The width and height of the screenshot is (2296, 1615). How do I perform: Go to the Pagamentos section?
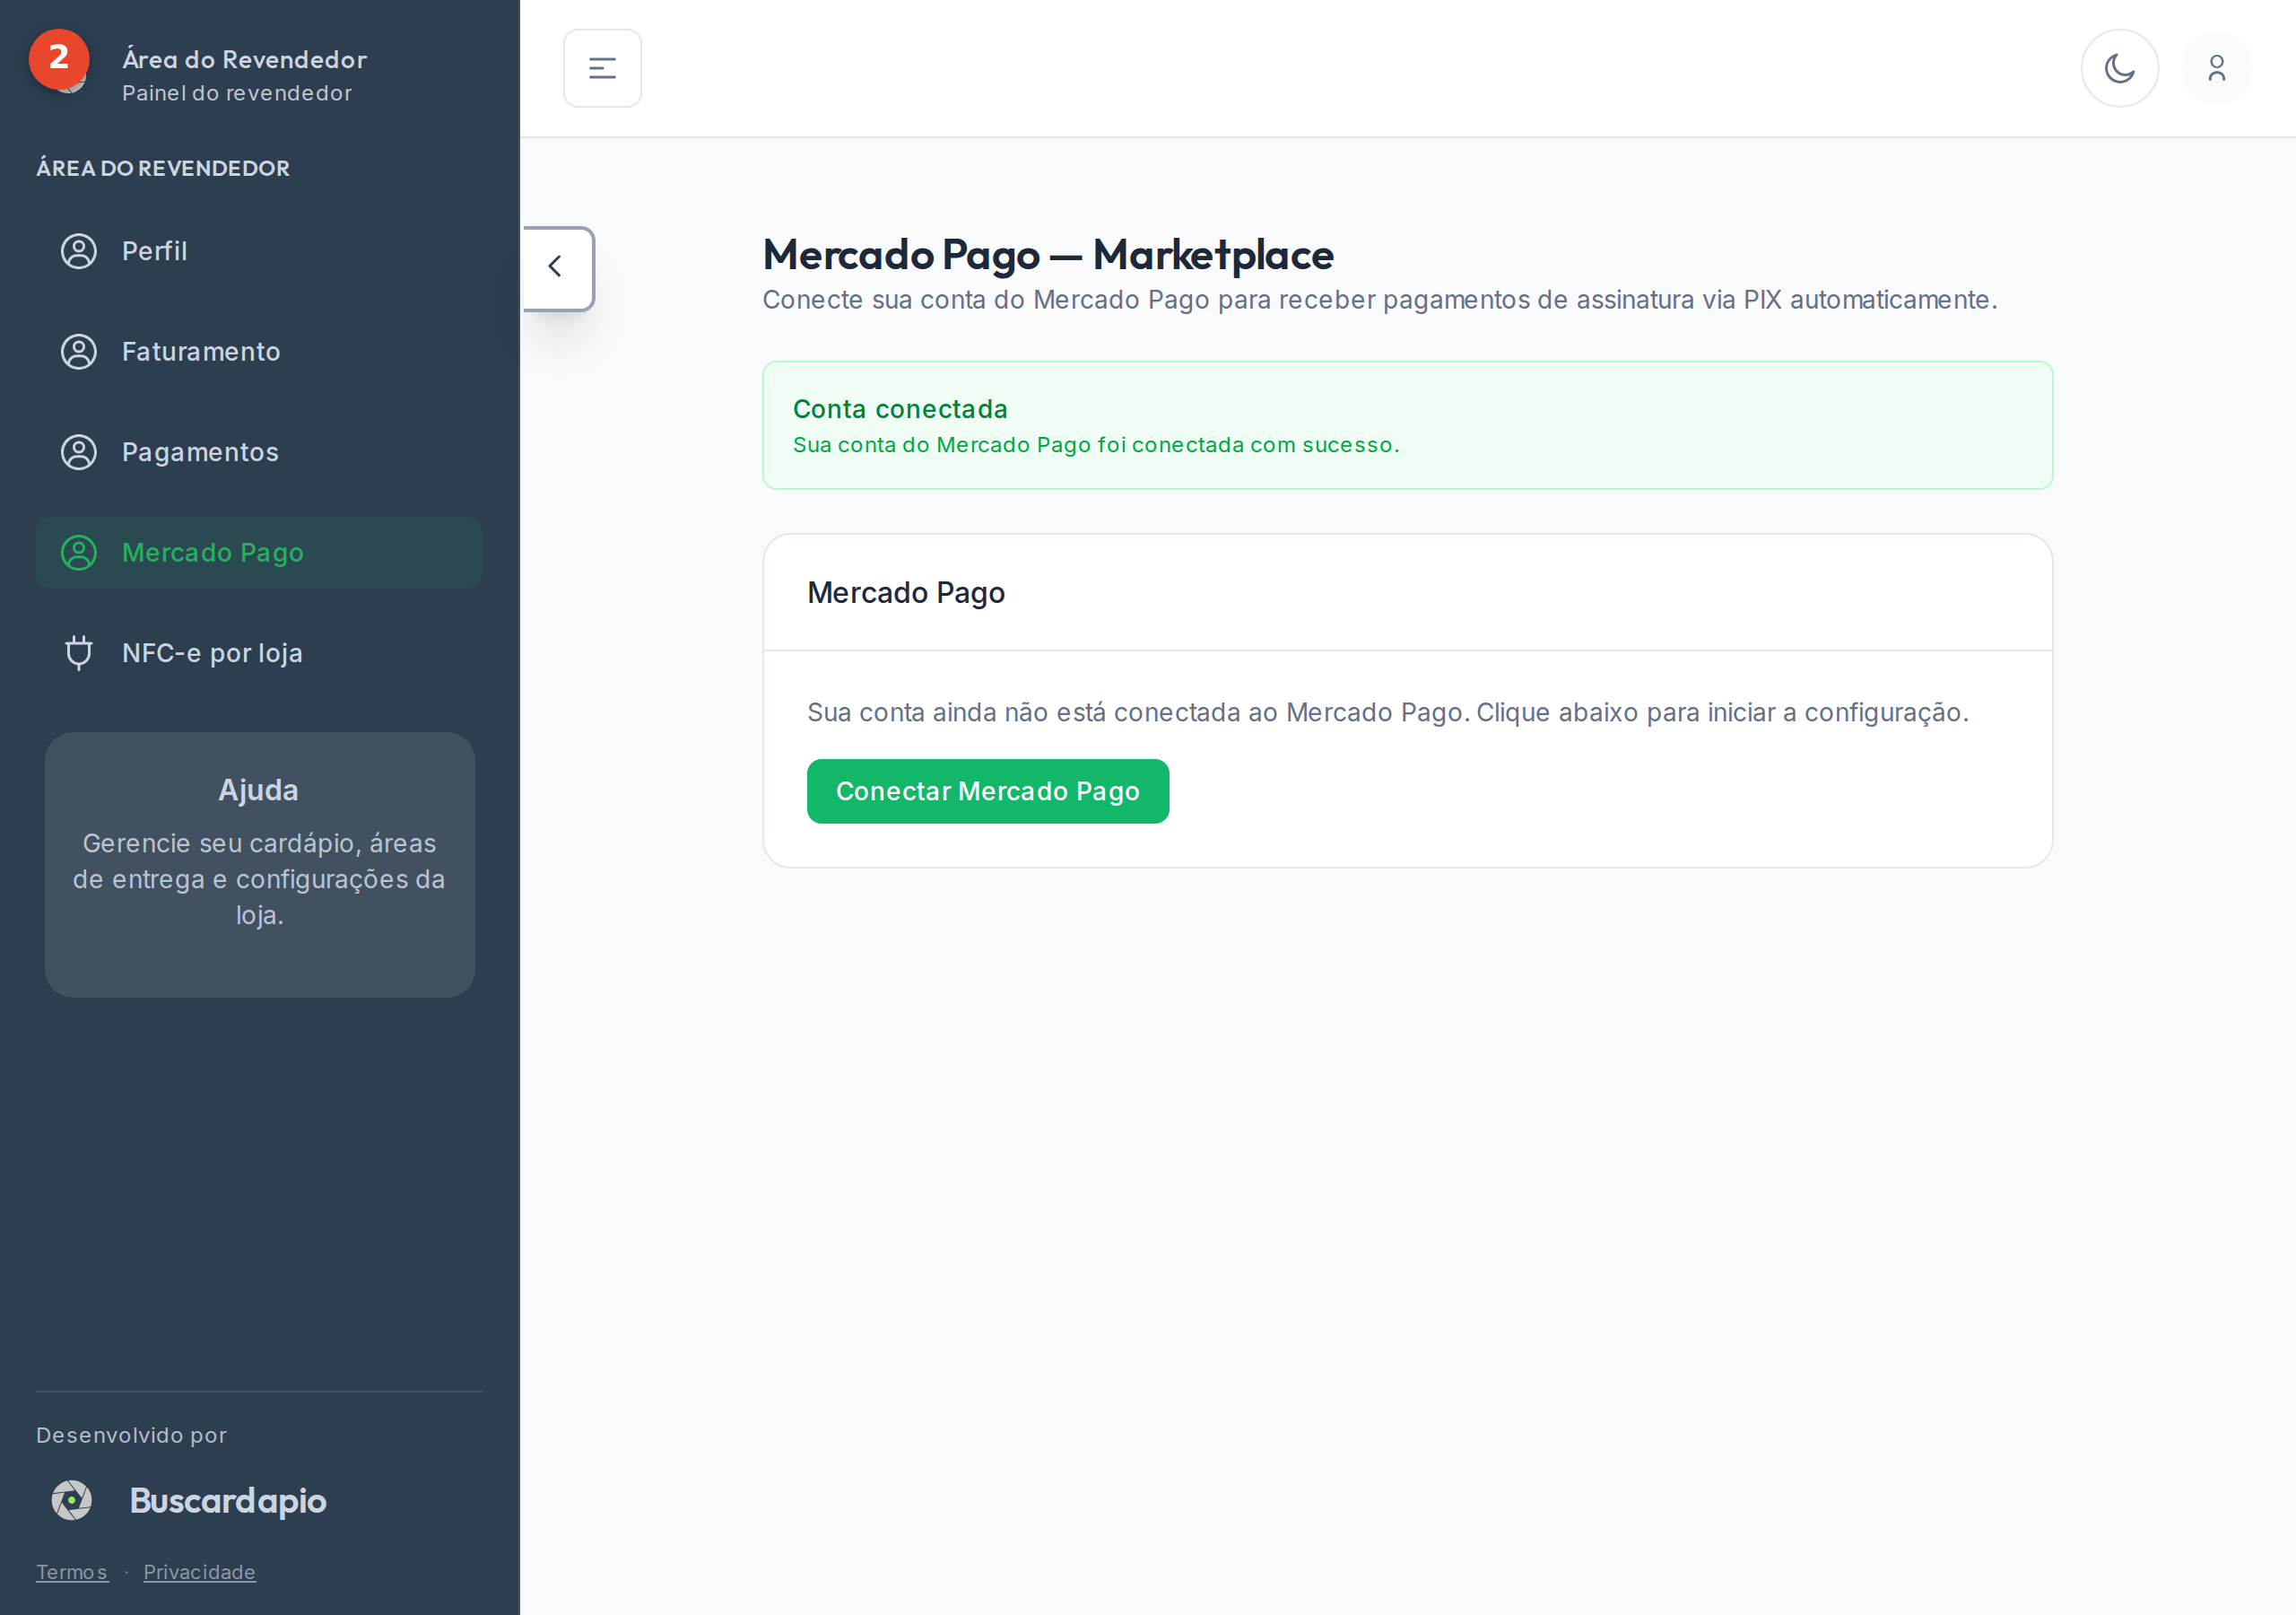click(x=259, y=452)
